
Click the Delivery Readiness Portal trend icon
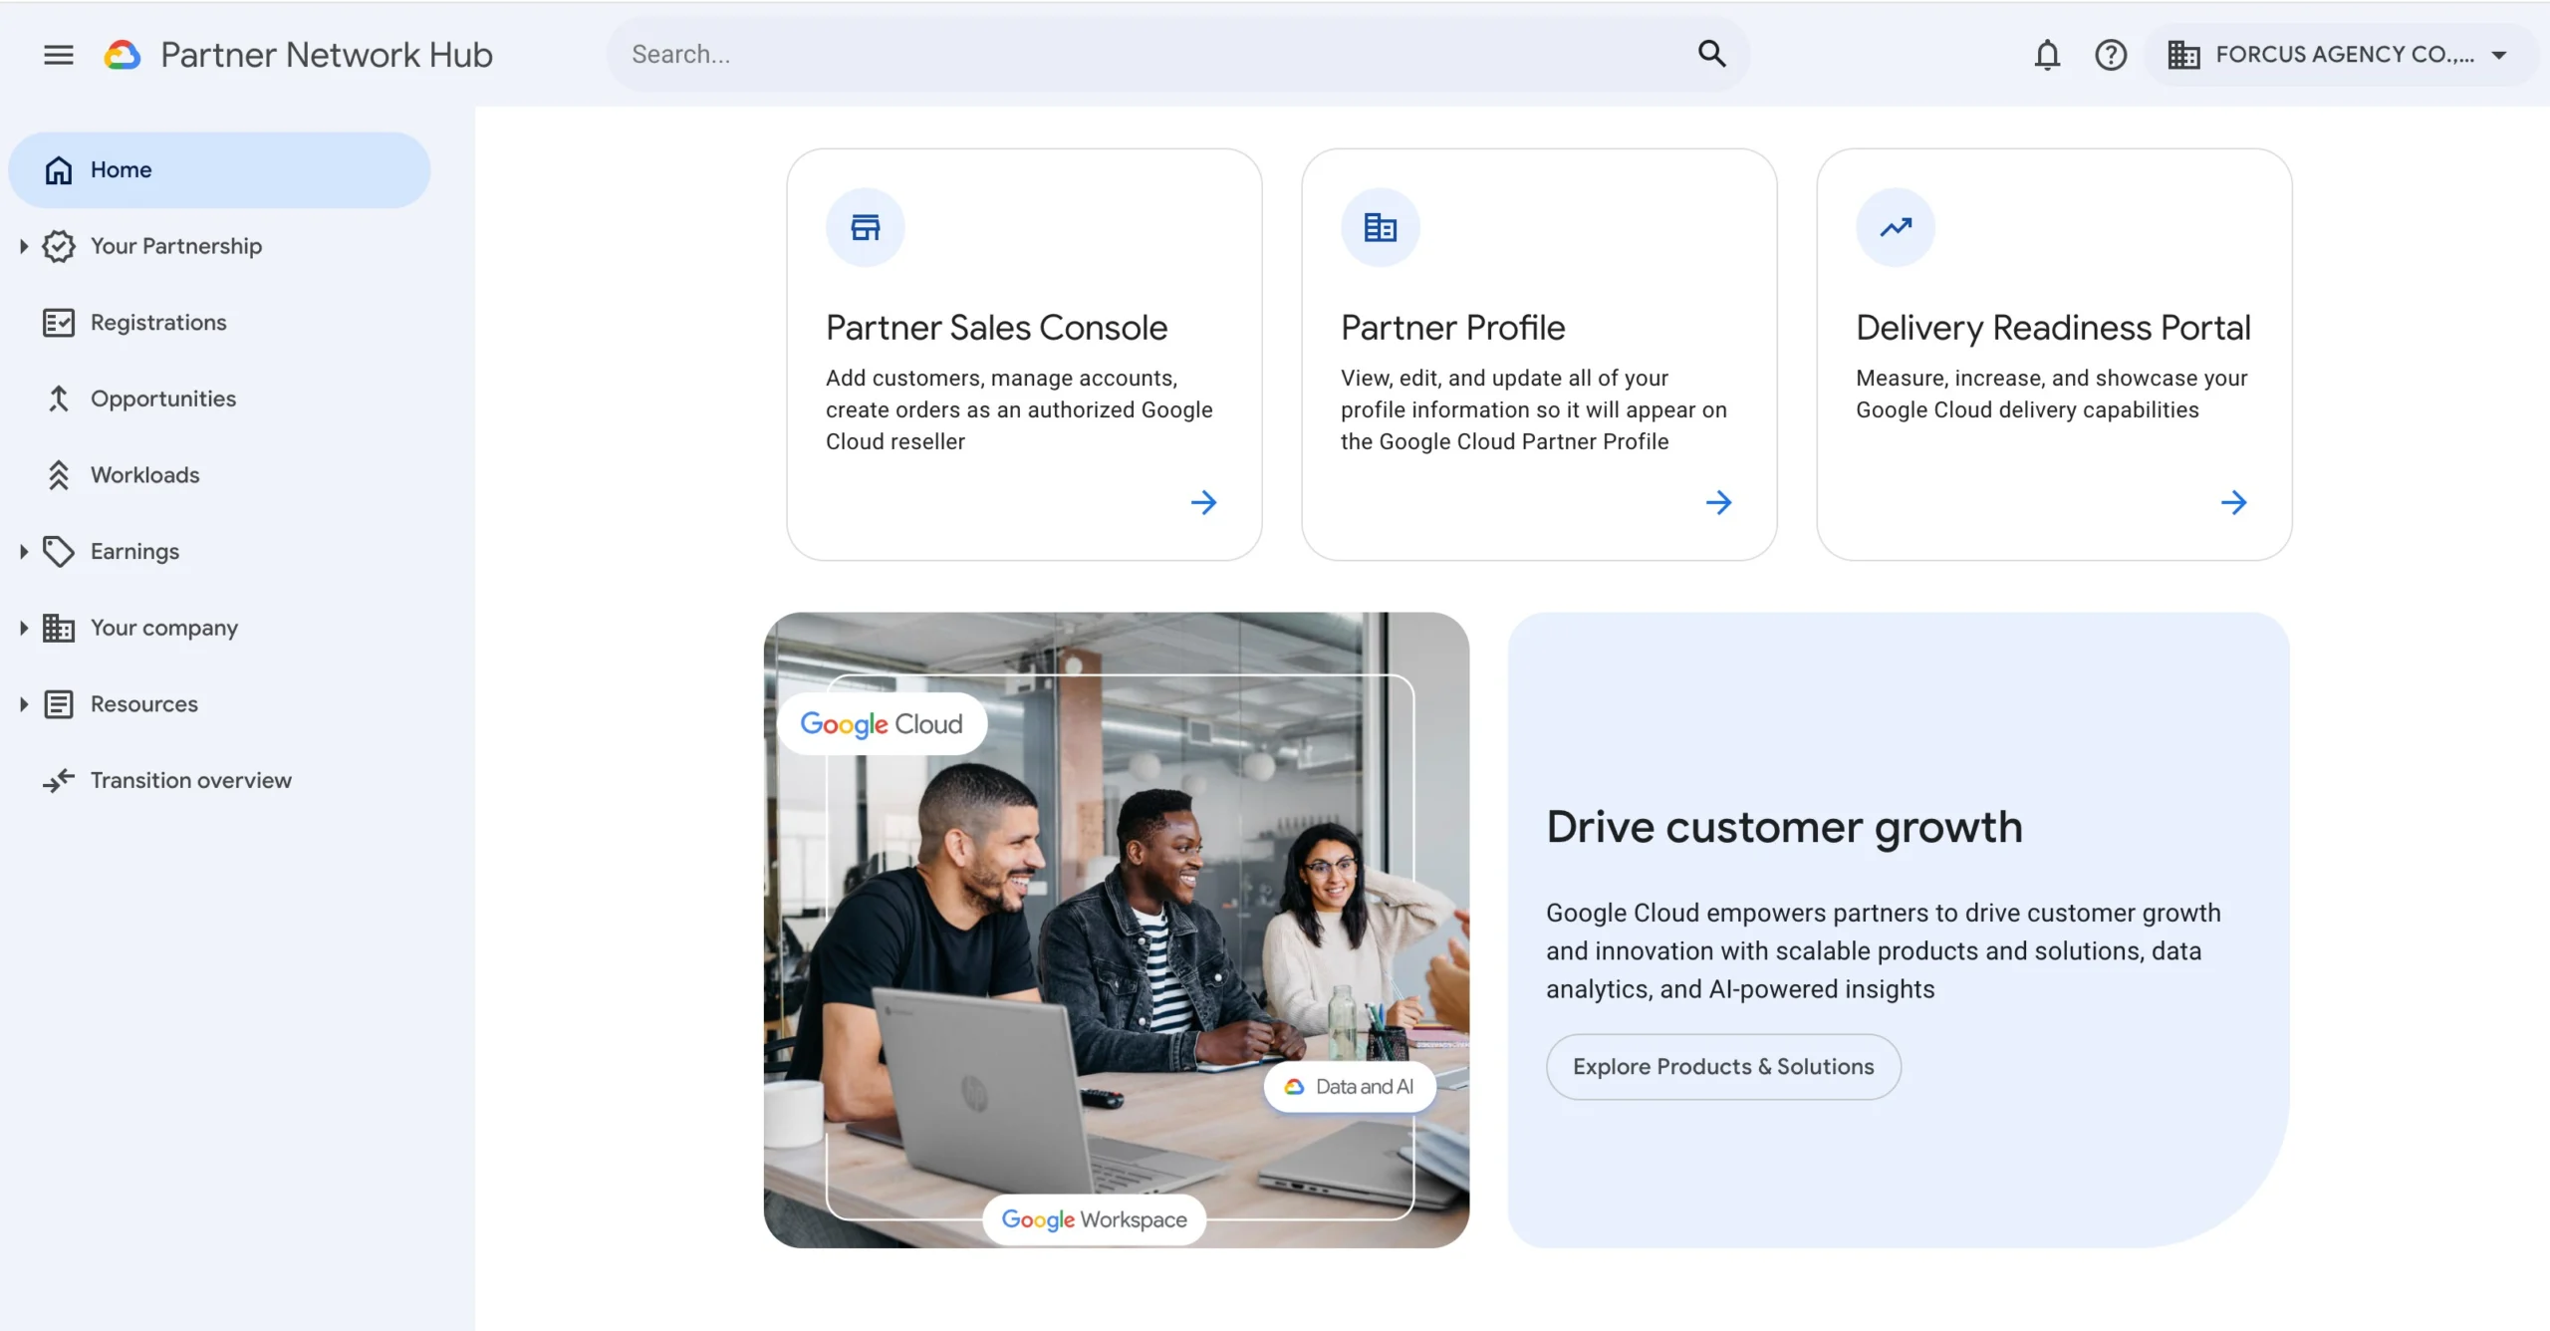[x=1895, y=228]
